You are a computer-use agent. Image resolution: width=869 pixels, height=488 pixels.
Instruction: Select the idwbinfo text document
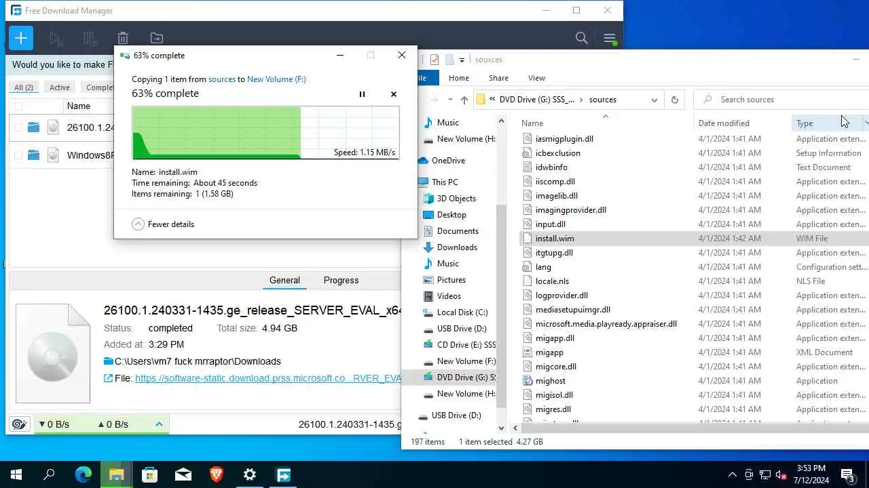[x=551, y=167]
